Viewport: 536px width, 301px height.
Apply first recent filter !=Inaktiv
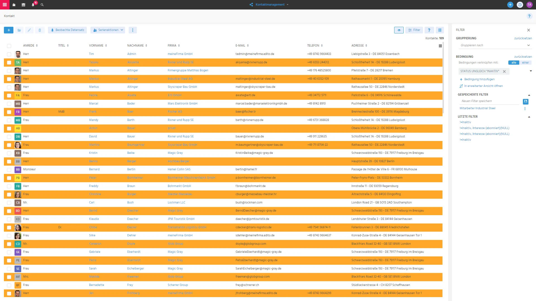pyautogui.click(x=465, y=122)
